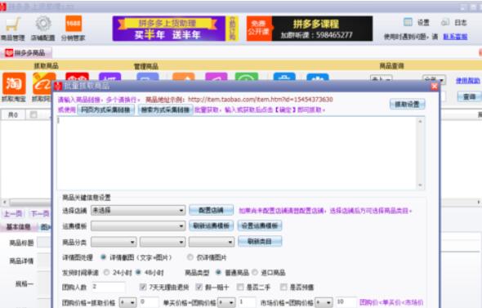Toggle the 是否二手 checkbox

pos(240,287)
